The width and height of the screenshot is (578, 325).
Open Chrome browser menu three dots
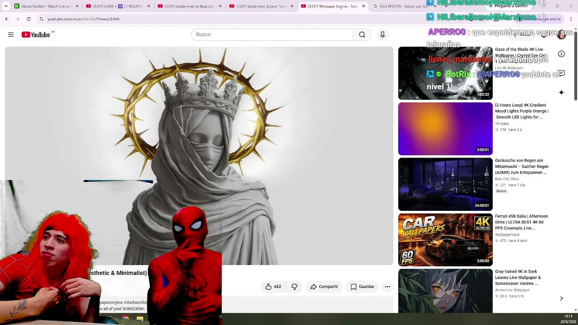(x=571, y=19)
